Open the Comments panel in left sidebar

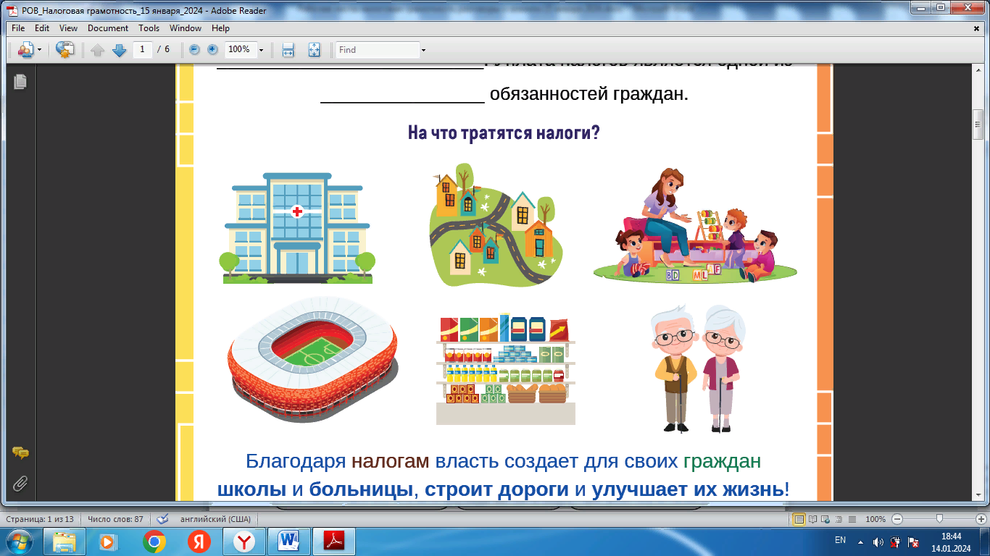point(20,453)
